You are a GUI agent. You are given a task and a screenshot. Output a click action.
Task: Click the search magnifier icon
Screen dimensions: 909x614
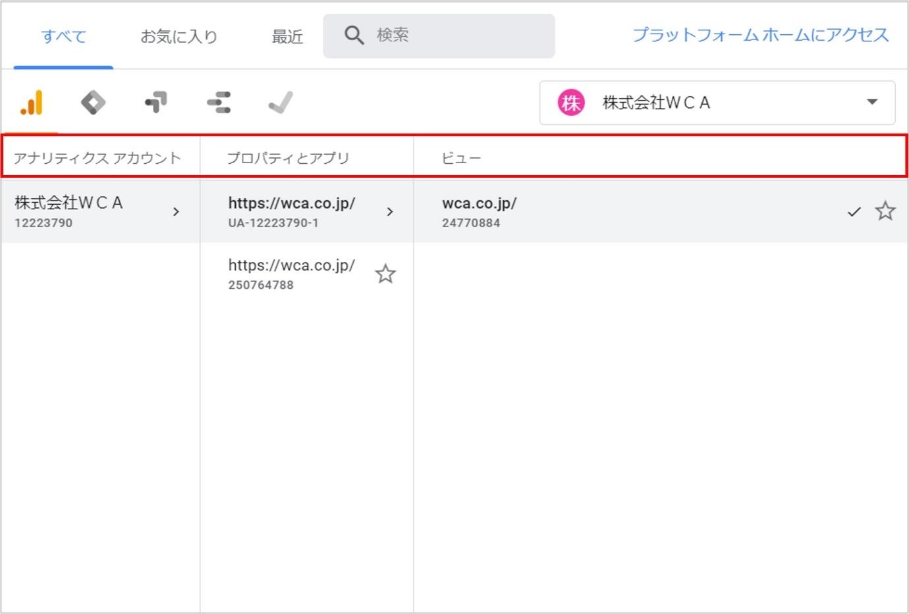(x=354, y=35)
